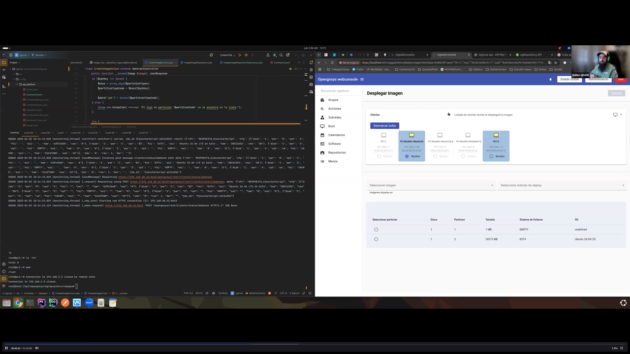
Task: Click the PC11 client computer icon
Action: (383, 135)
